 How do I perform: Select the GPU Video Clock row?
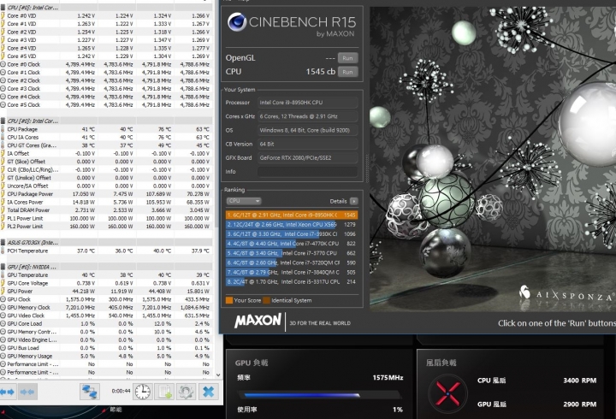coord(106,316)
